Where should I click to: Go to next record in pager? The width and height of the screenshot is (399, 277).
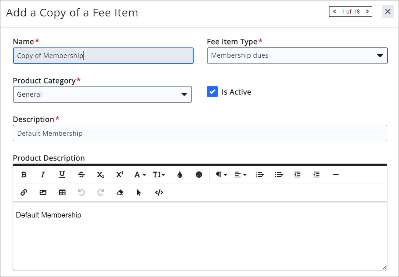[x=367, y=12]
